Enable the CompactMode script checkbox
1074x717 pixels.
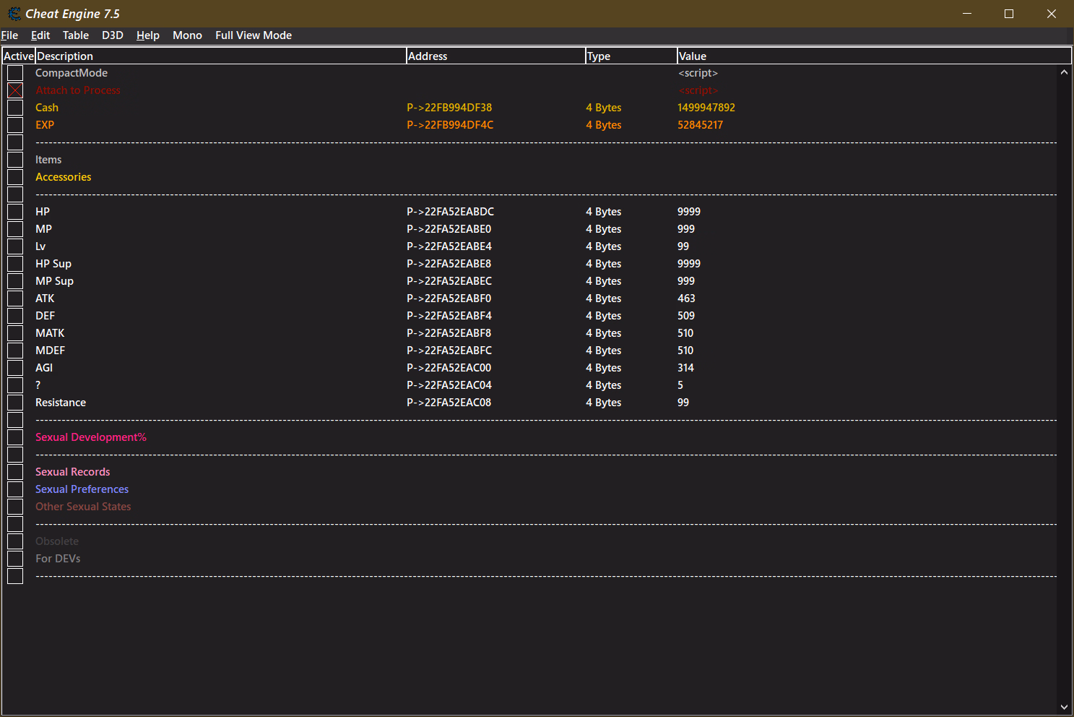pos(15,73)
